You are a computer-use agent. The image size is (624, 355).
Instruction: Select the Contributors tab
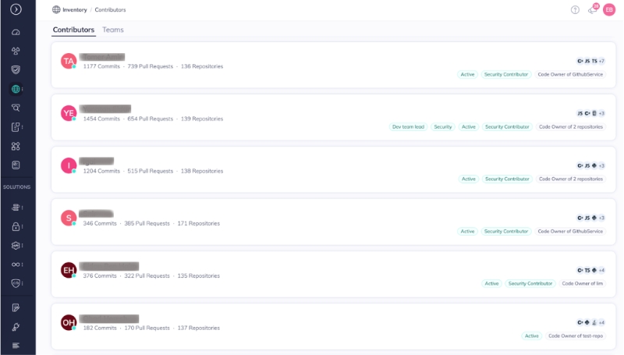(73, 30)
